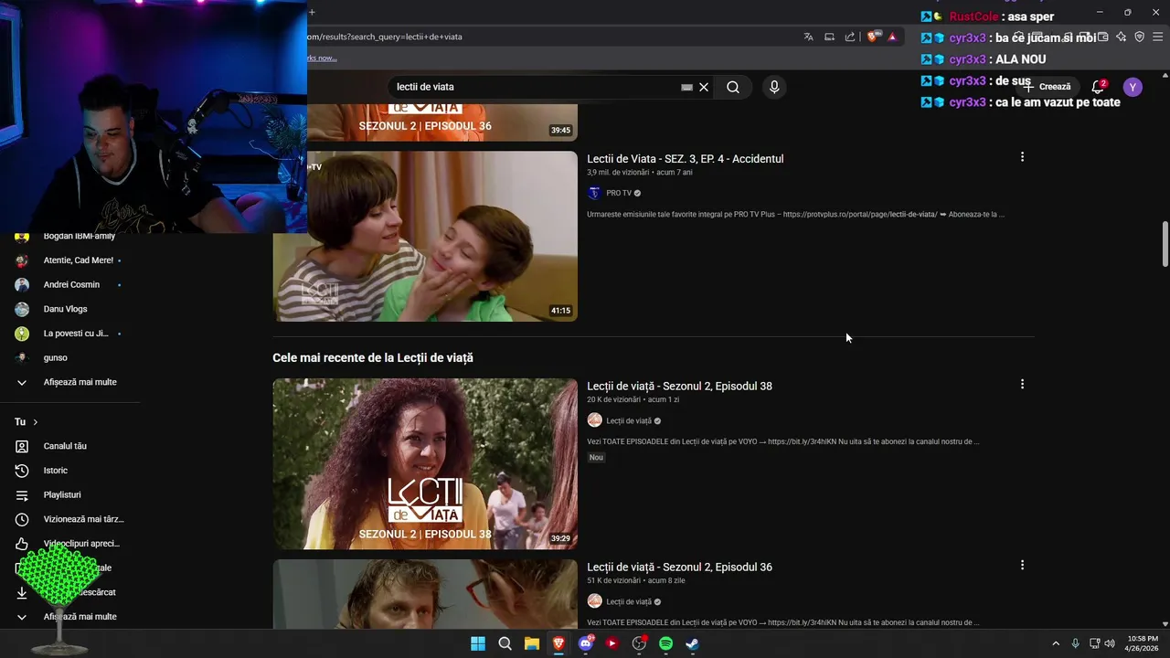1170x658 pixels.
Task: Open the Windows Start menu
Action: [478, 643]
